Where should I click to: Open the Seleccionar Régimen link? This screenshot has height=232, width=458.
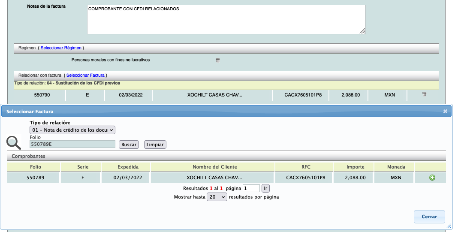(x=61, y=48)
